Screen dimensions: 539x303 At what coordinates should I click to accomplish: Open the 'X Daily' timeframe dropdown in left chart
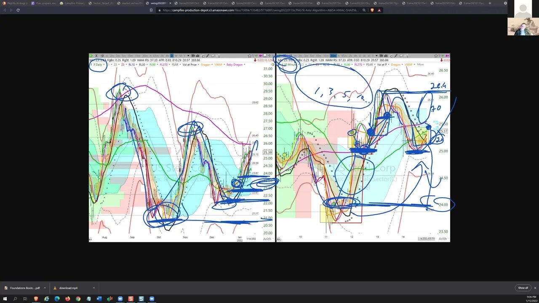(x=98, y=64)
